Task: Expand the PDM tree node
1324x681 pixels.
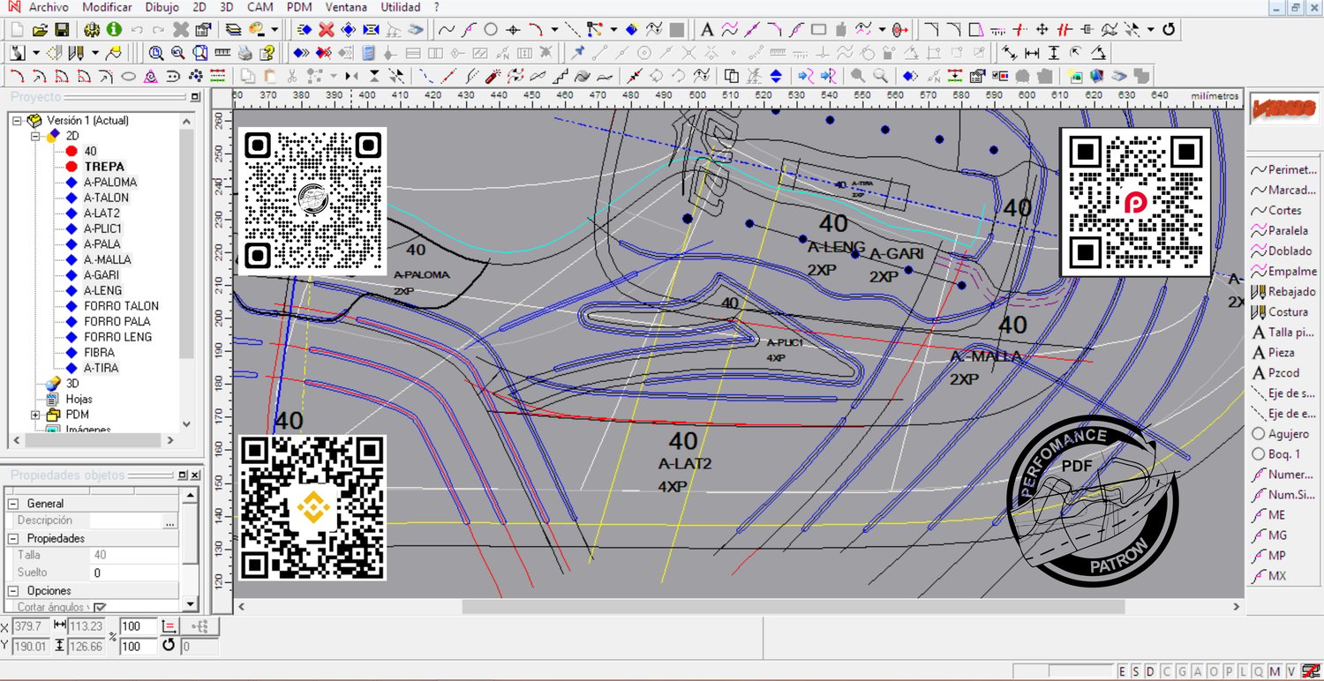Action: [x=36, y=415]
